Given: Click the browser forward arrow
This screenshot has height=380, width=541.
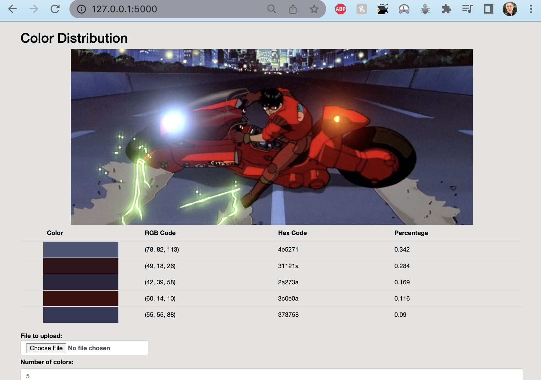Looking at the screenshot, I should click(34, 9).
